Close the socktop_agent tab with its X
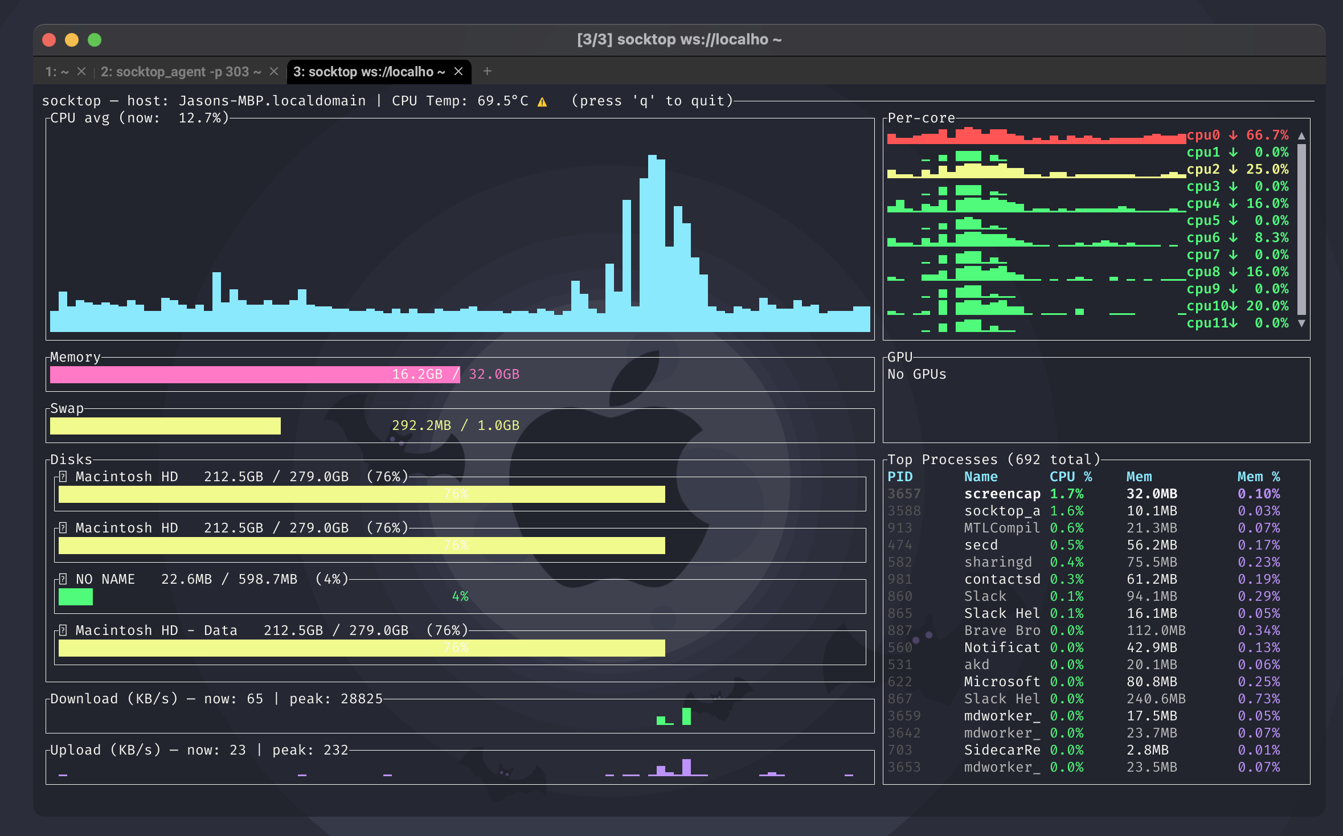The width and height of the screenshot is (1343, 836). [x=274, y=72]
